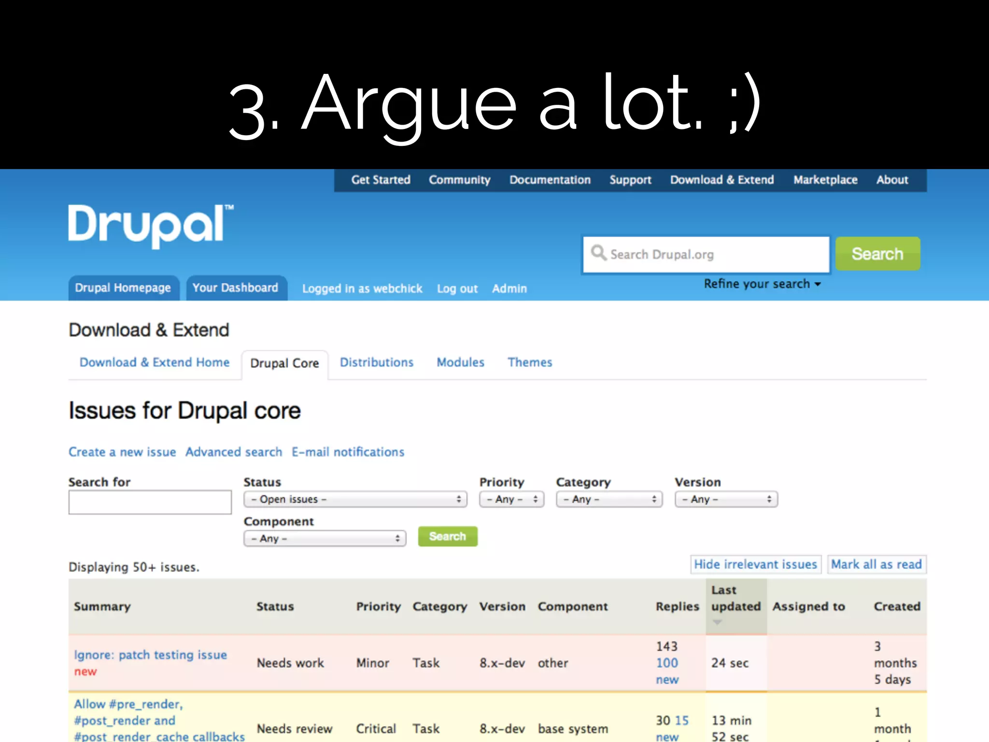Viewport: 989px width, 742px height.
Task: Open the Version filter dropdown
Action: pyautogui.click(x=726, y=499)
